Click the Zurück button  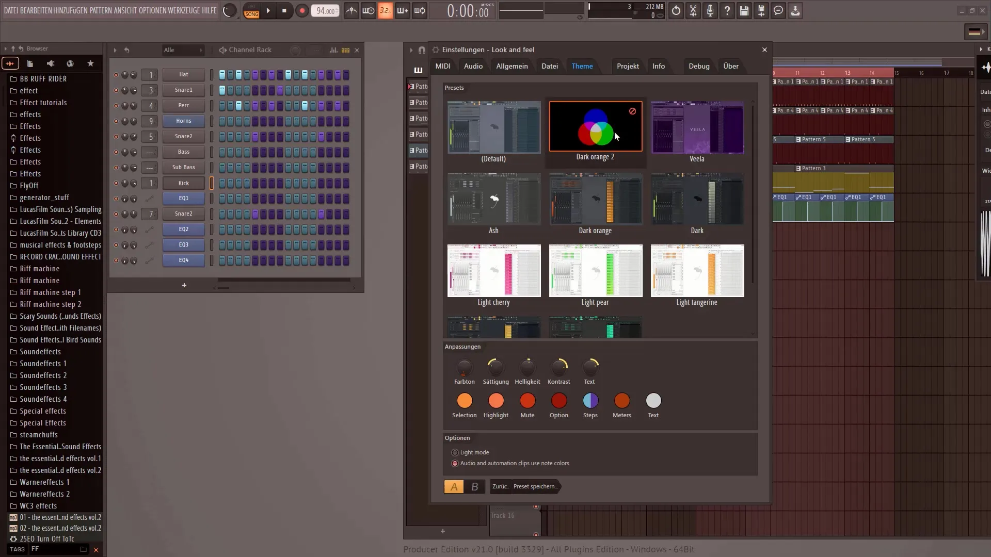point(500,486)
